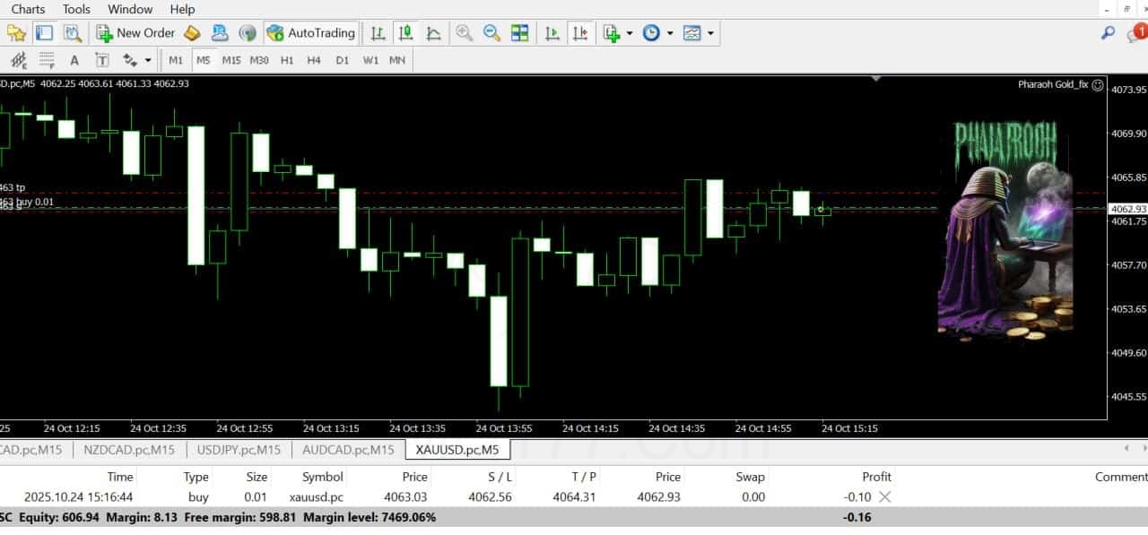Close the xauusd.pc buy order
1148x535 pixels.
(884, 496)
